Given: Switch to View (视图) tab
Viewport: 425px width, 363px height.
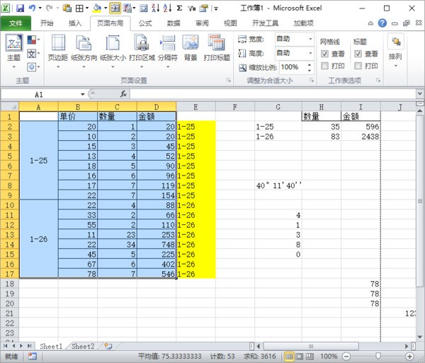Looking at the screenshot, I should tap(230, 23).
